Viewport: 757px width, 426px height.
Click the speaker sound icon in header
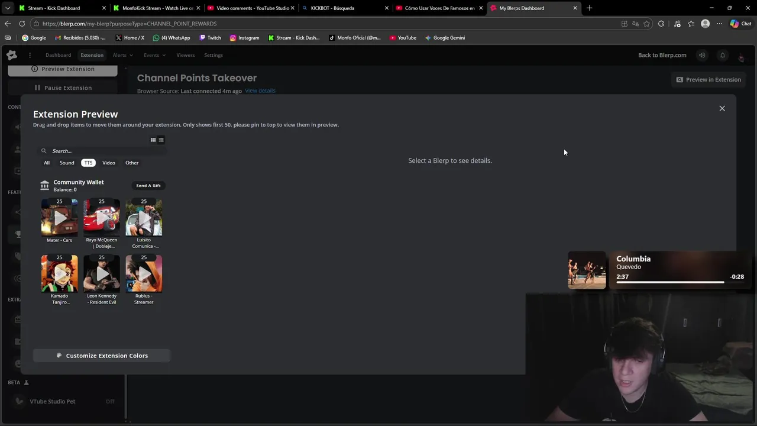click(702, 55)
